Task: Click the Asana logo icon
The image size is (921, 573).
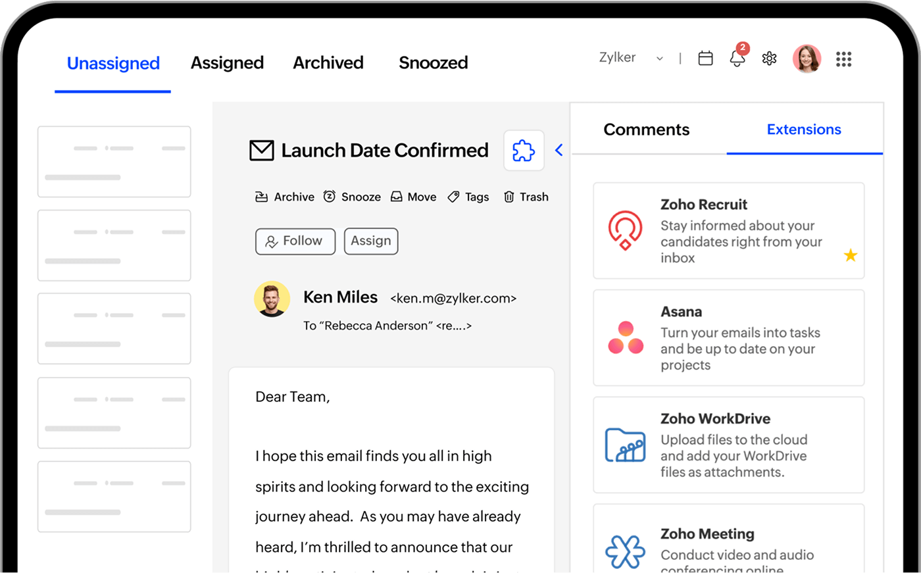Action: (626, 337)
